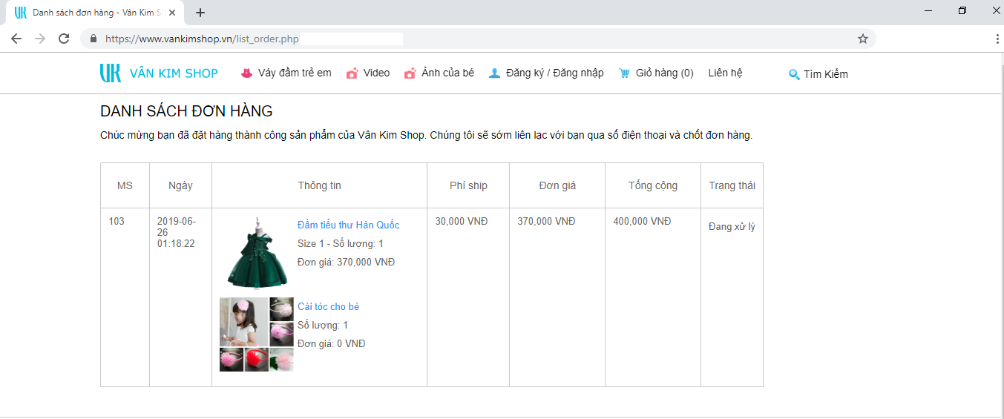Click the Vân Kim Shop logo icon
The width and height of the screenshot is (1004, 419).
tap(111, 73)
